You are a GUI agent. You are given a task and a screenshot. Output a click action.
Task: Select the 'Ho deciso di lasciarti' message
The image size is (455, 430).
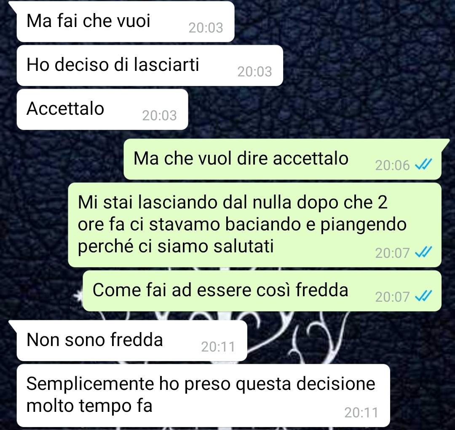tap(150, 65)
